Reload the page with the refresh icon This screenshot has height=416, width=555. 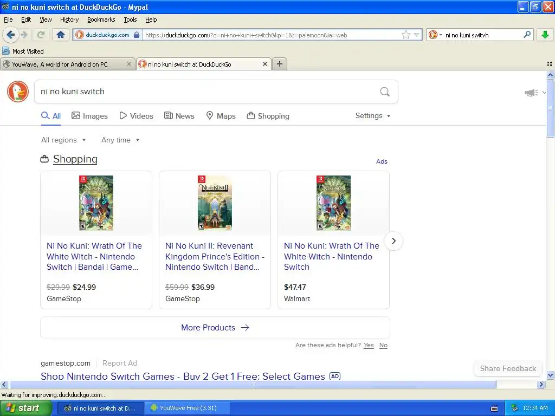click(x=41, y=35)
